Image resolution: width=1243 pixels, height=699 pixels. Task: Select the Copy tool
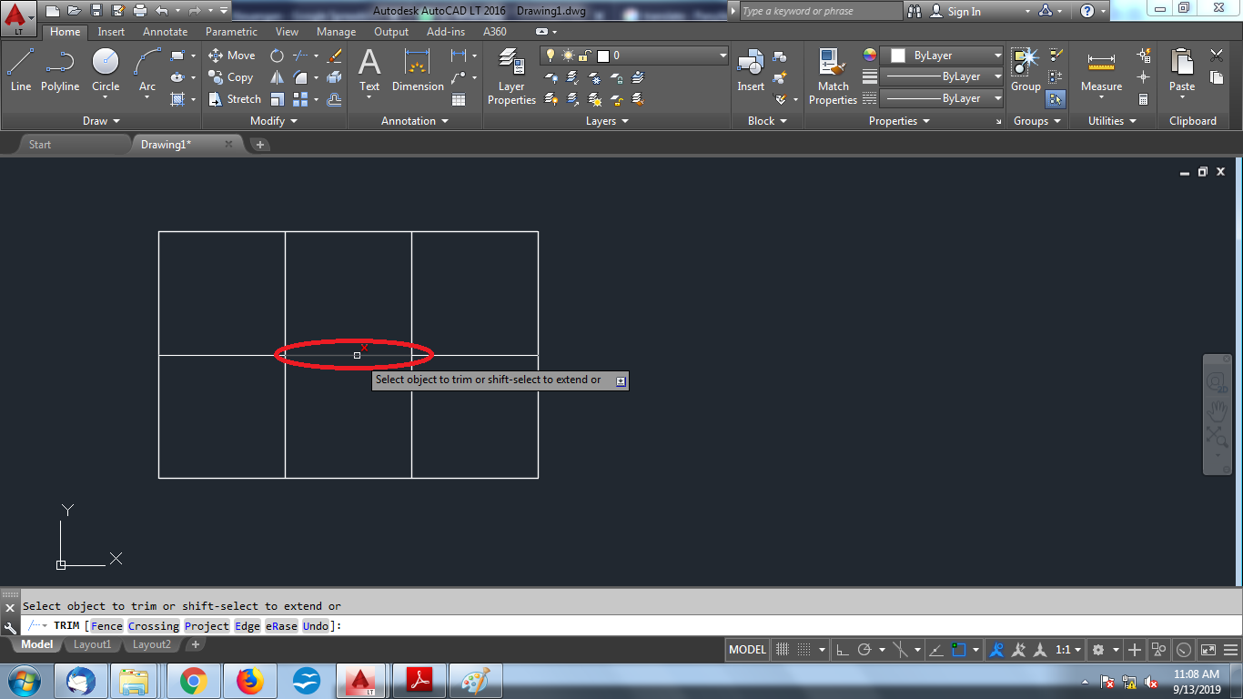coord(232,76)
